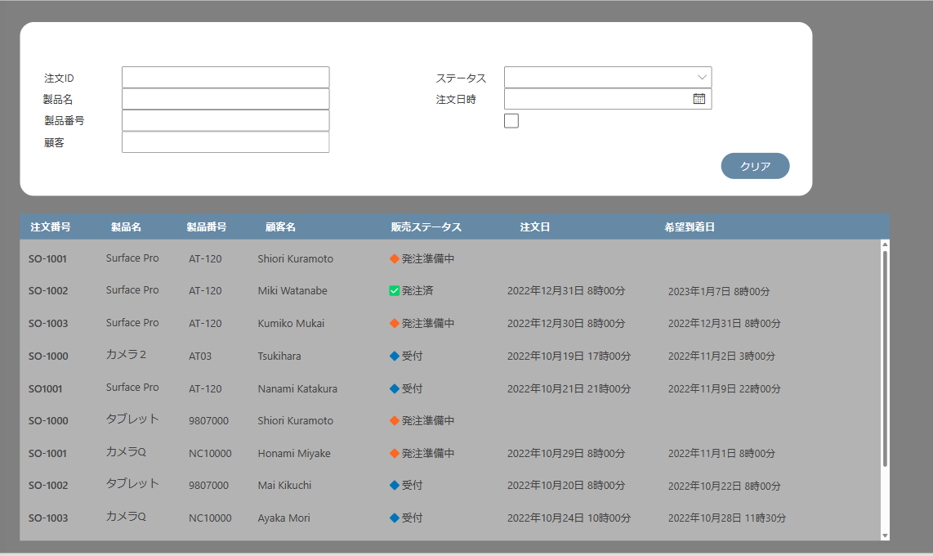
Task: Select customer Ayaka Mori
Action: pos(283,518)
